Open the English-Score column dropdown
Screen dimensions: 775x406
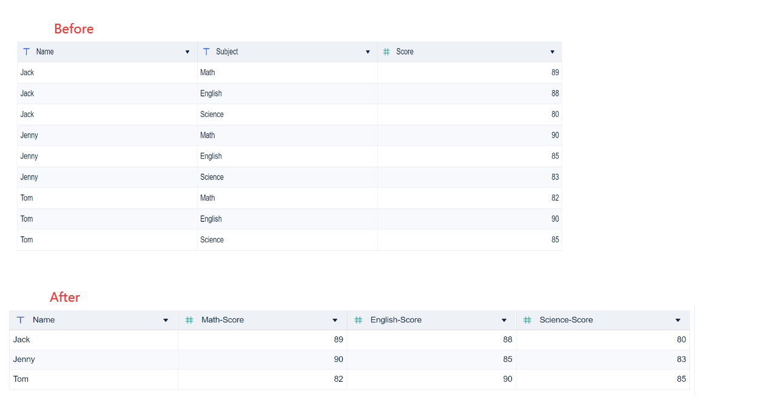point(504,319)
